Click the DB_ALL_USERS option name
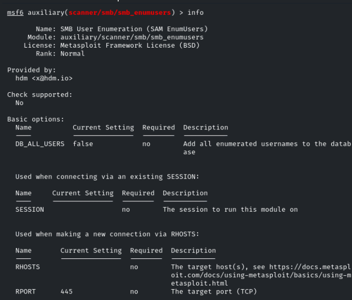Viewport: 352px width, 300px height. point(40,144)
